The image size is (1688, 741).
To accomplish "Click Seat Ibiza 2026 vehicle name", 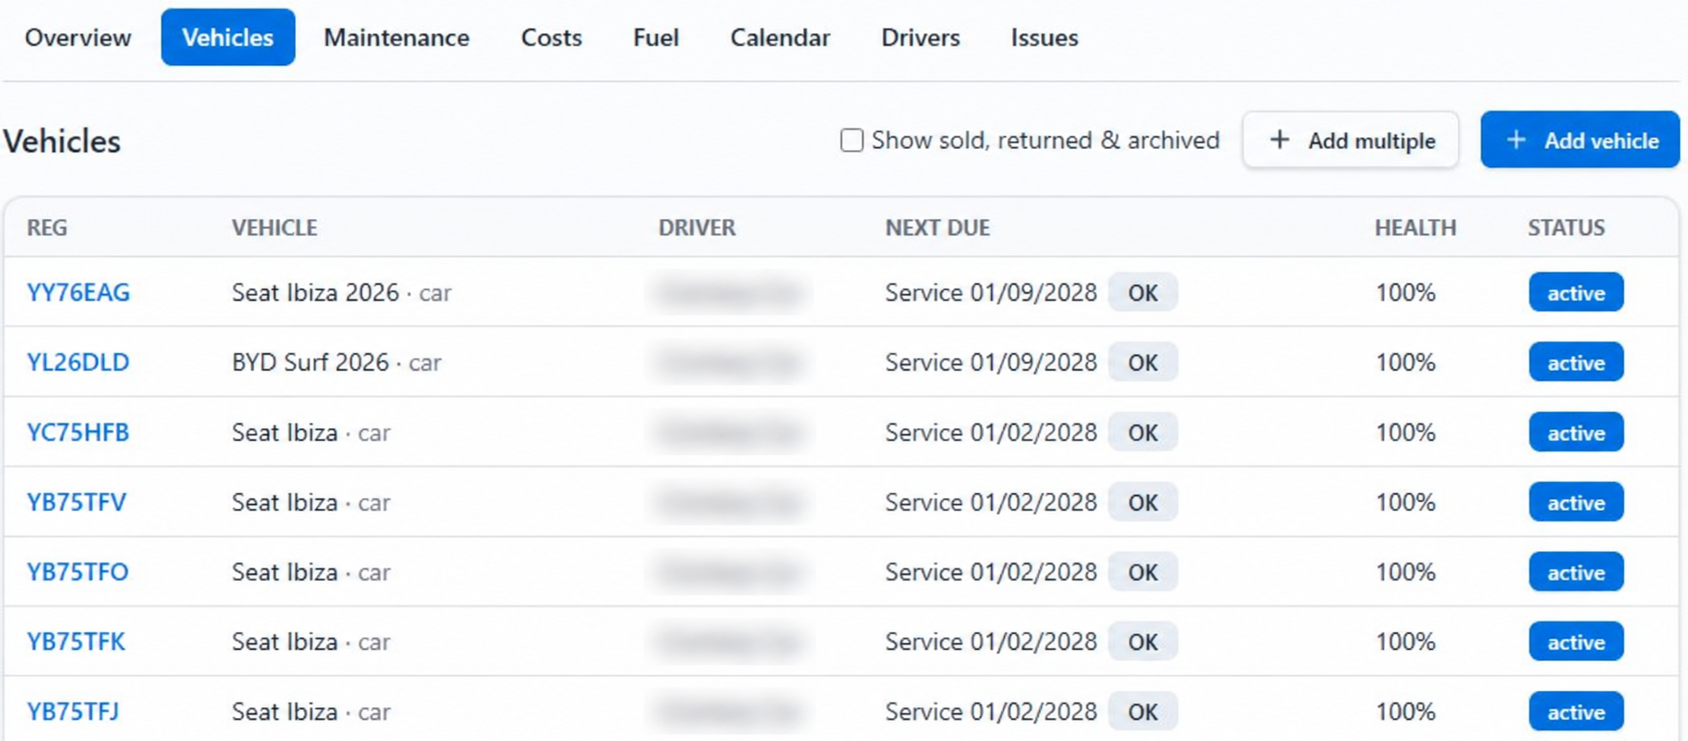I will click(x=316, y=292).
